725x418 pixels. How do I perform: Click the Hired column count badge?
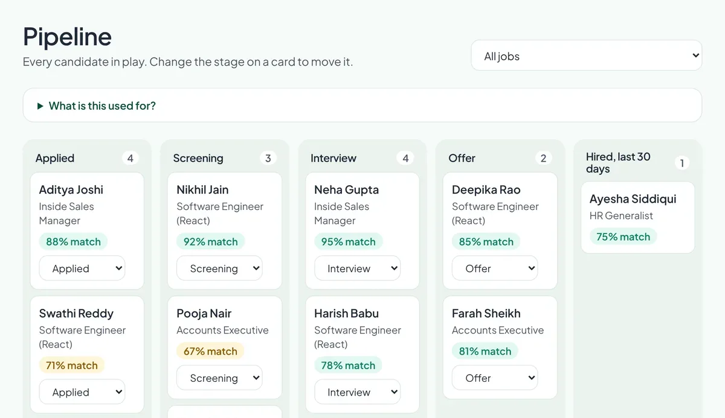point(681,163)
